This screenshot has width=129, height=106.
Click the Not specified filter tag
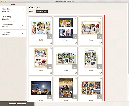42,11
